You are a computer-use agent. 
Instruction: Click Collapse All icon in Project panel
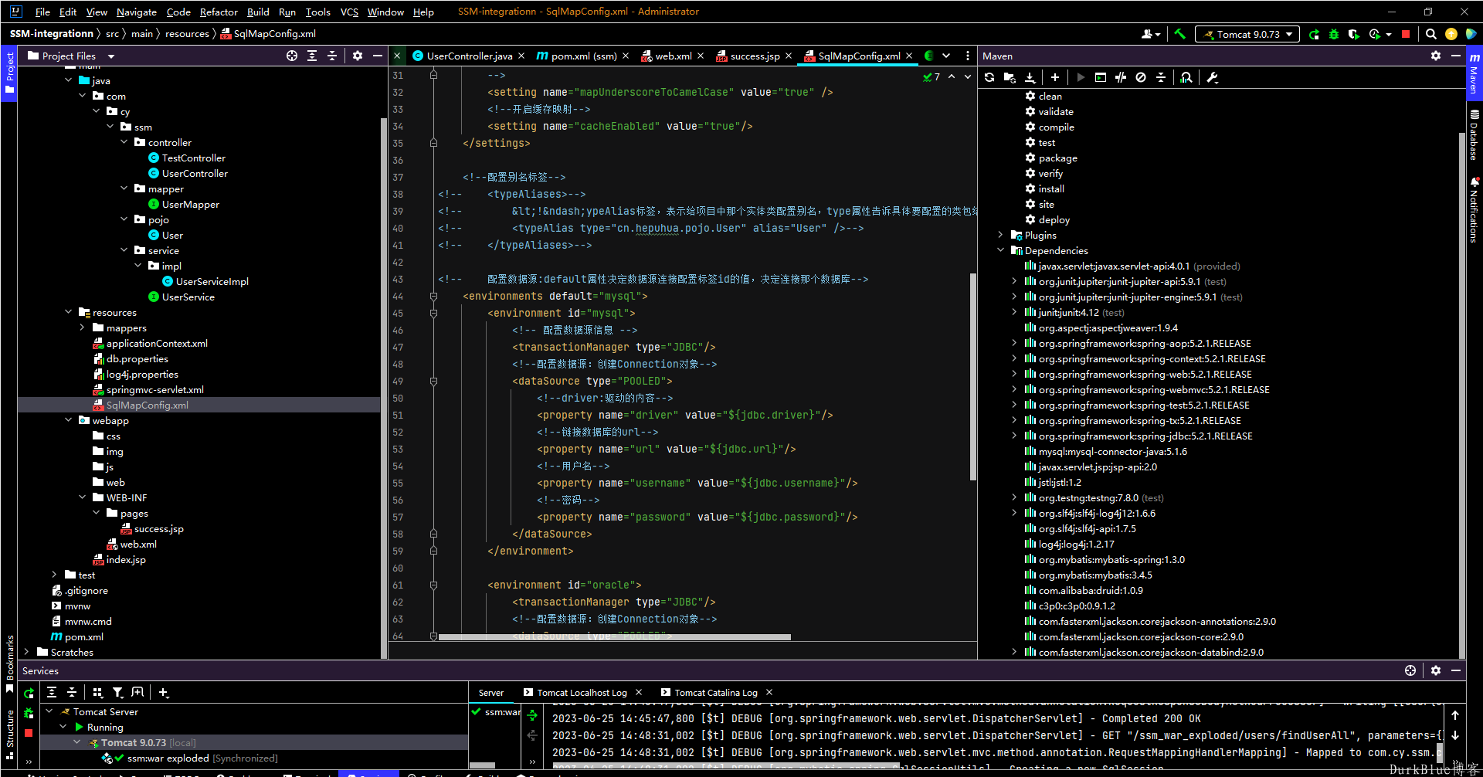click(332, 56)
